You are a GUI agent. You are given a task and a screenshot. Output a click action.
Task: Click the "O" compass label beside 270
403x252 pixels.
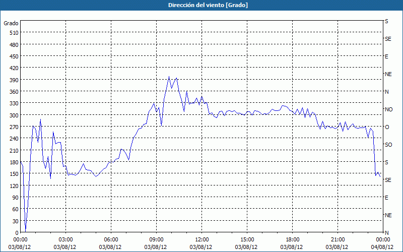pos(387,127)
